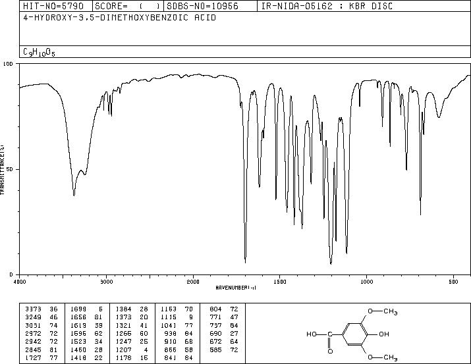Select peak table entry 672
Image resolution: width=471 pixels, height=364 pixels.
click(224, 342)
